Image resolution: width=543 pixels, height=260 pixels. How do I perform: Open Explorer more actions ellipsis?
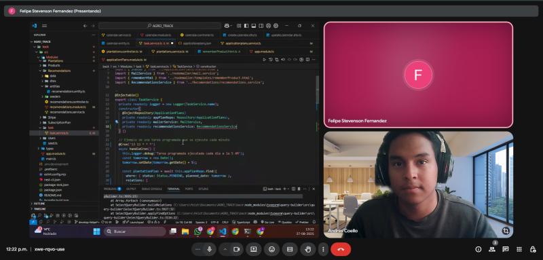click(x=94, y=35)
